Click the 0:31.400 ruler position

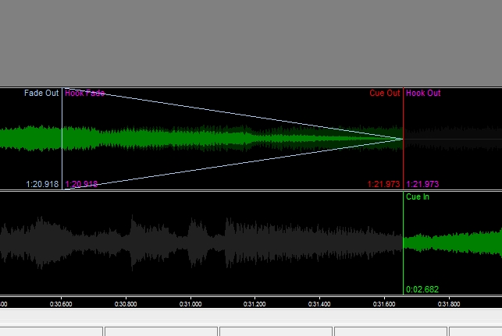pyautogui.click(x=319, y=303)
